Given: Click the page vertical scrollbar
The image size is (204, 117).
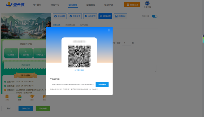Looking at the screenshot, I should (203, 39).
